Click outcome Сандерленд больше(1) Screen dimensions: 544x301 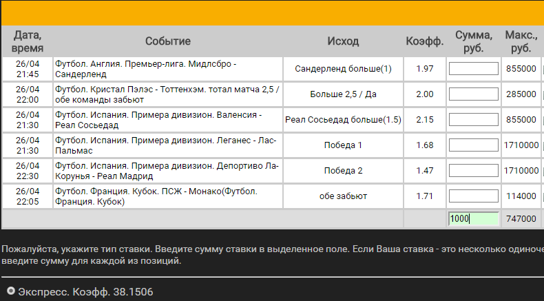pos(343,69)
